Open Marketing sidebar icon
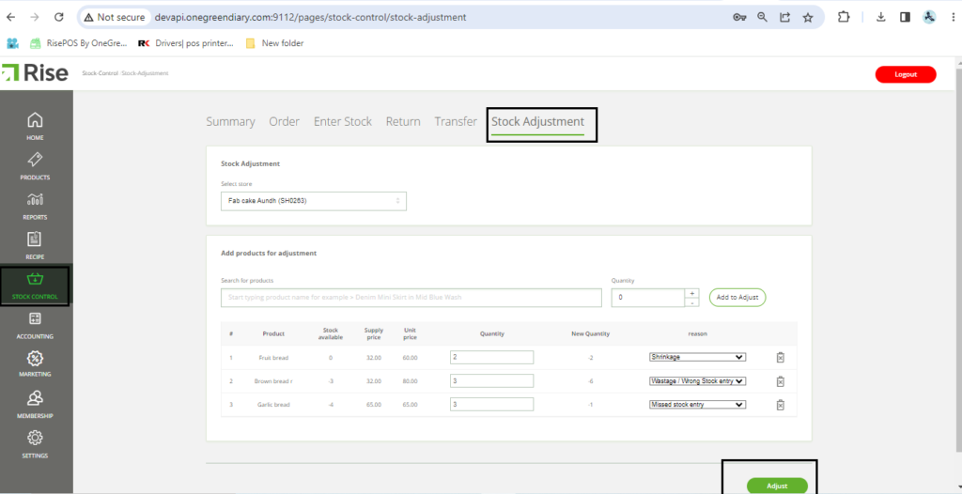The width and height of the screenshot is (962, 494). (x=35, y=363)
